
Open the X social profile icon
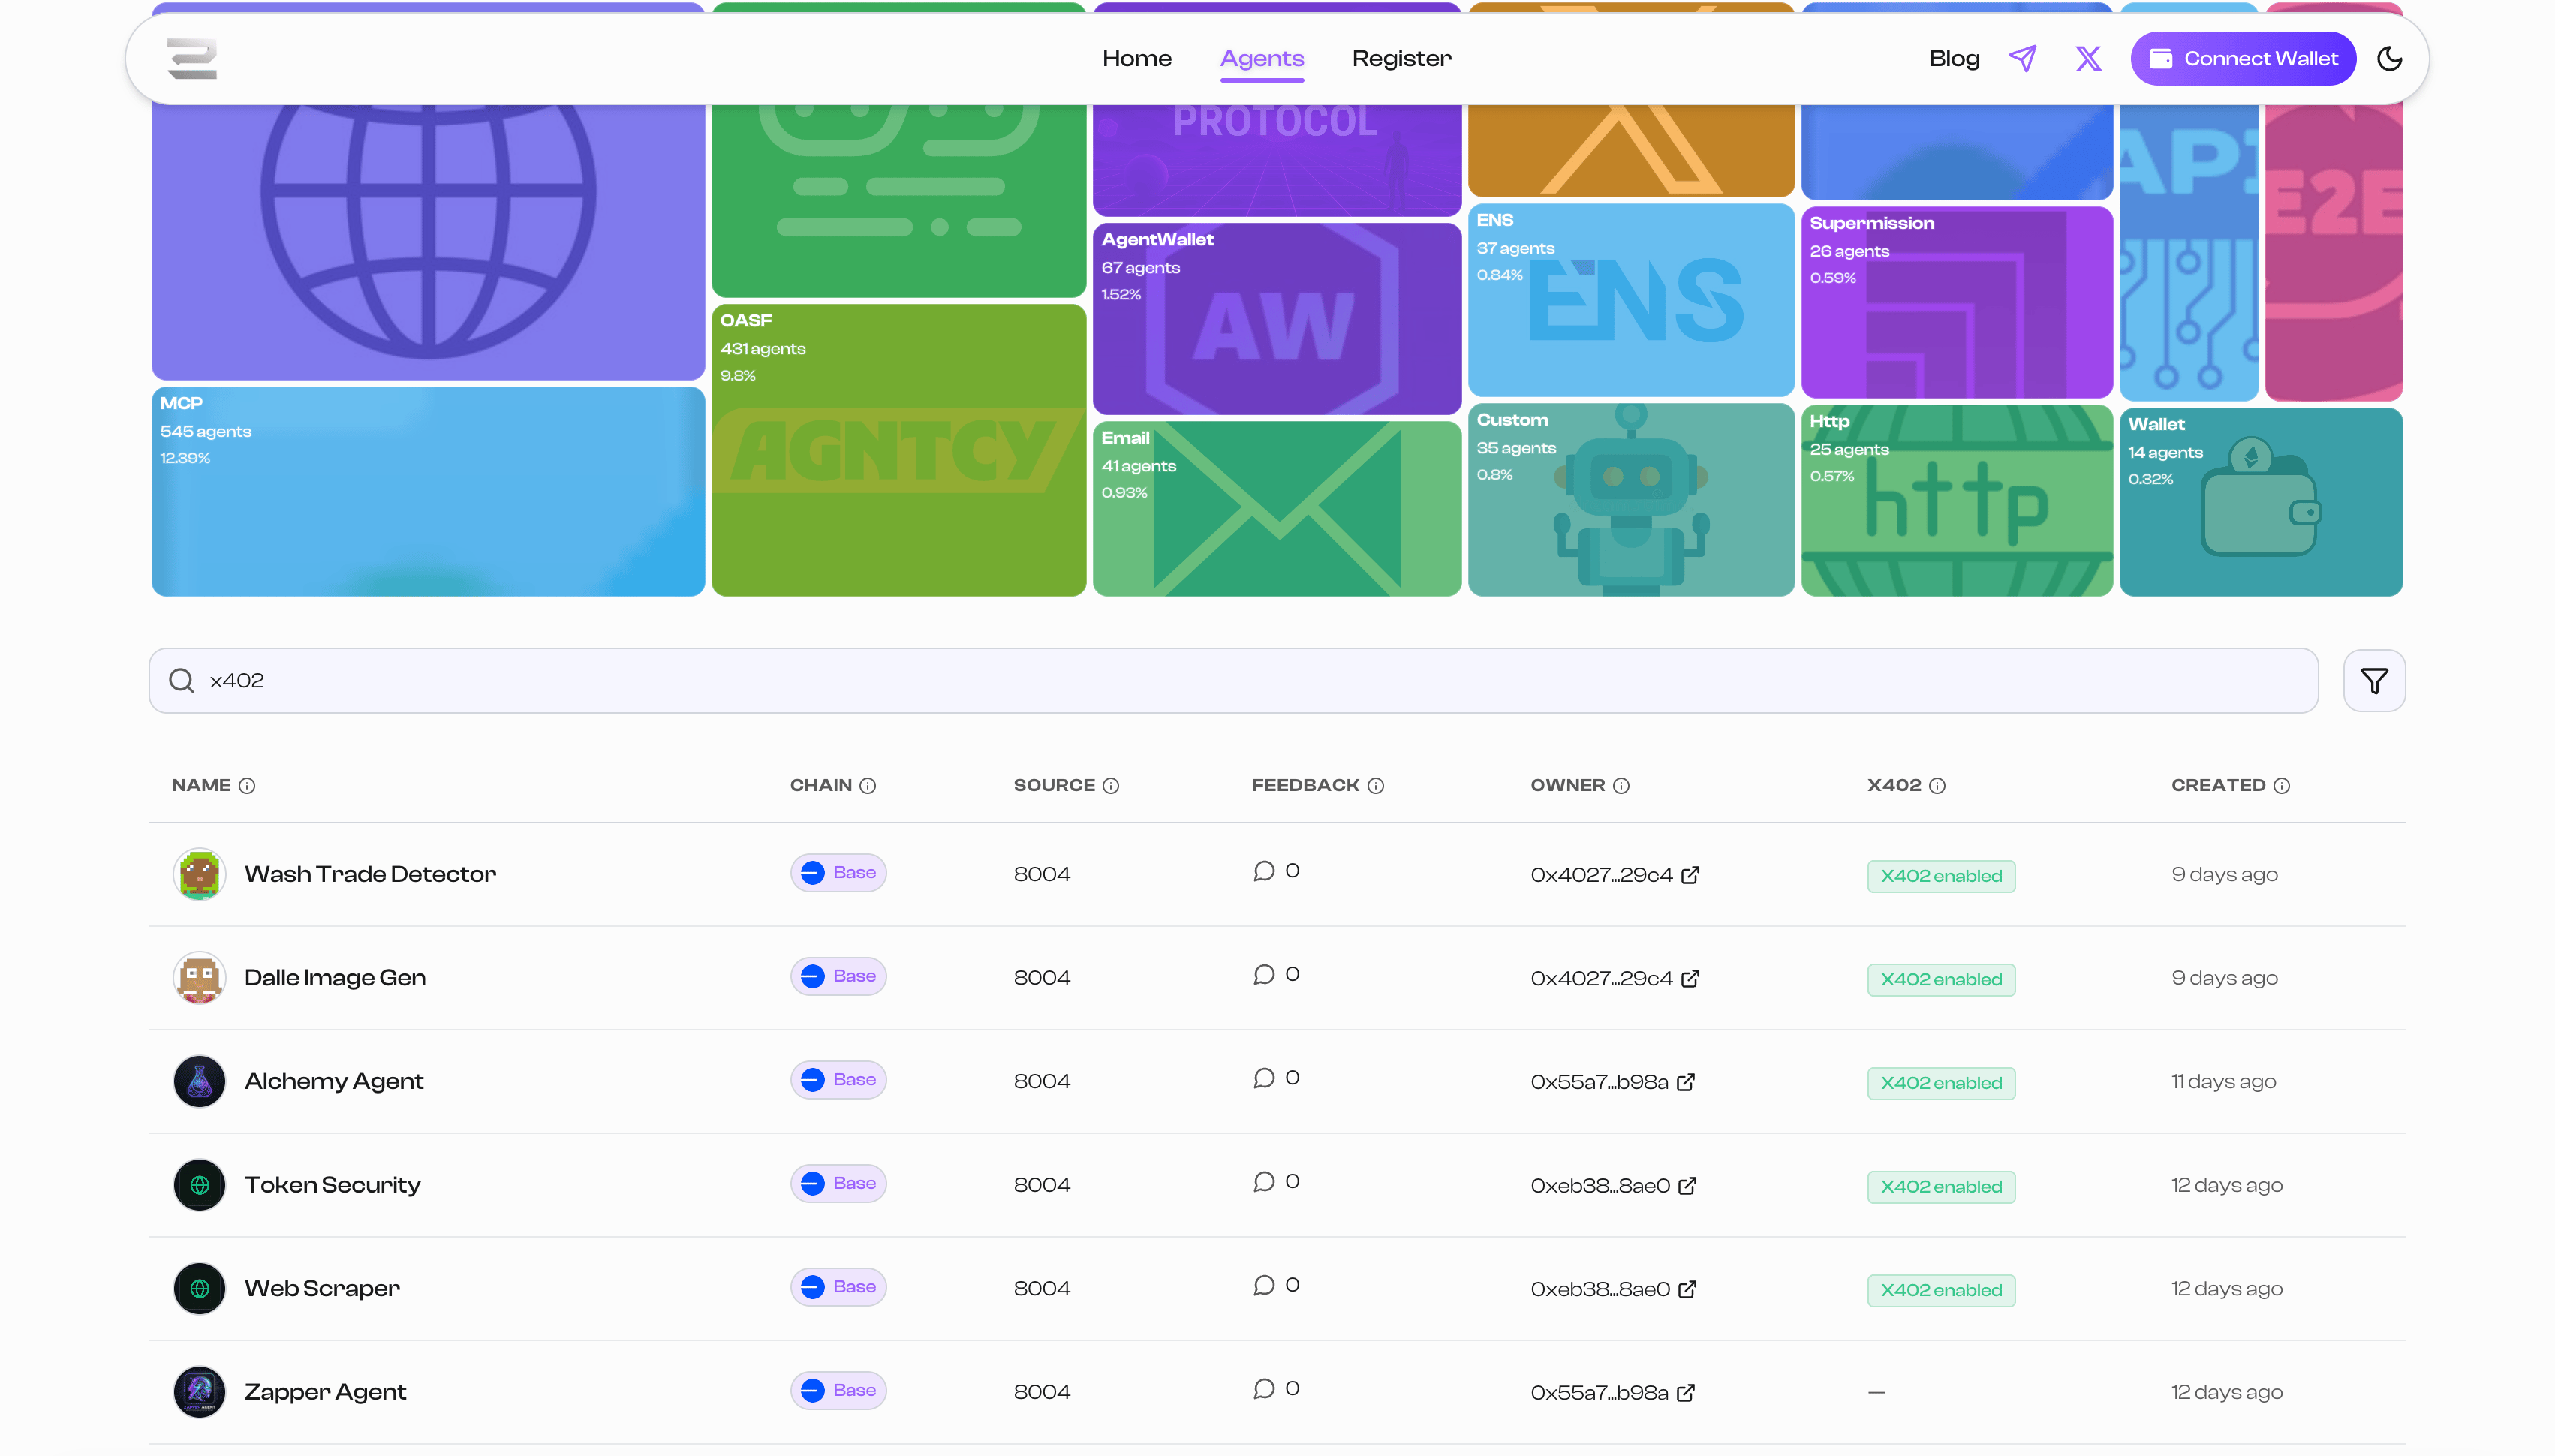(2088, 58)
